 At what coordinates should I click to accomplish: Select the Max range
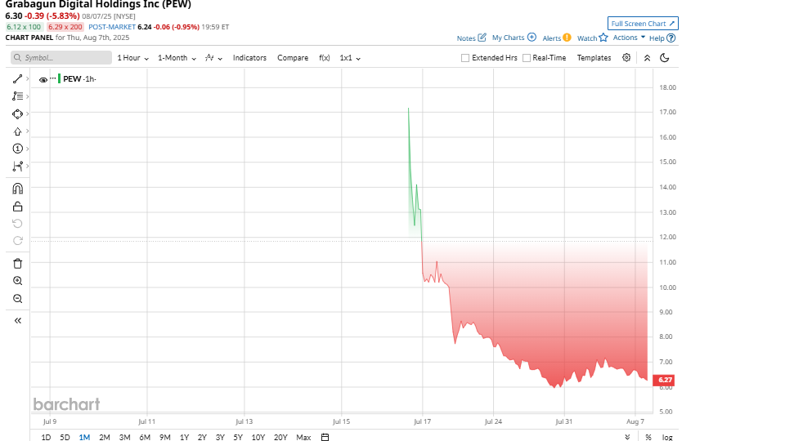(303, 437)
